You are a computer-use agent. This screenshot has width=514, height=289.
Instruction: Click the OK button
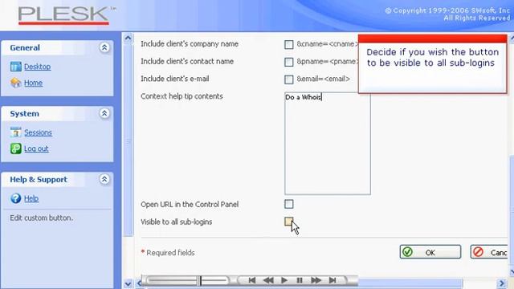(430, 252)
